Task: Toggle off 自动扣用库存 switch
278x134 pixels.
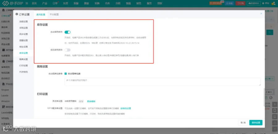Action: pos(67,32)
